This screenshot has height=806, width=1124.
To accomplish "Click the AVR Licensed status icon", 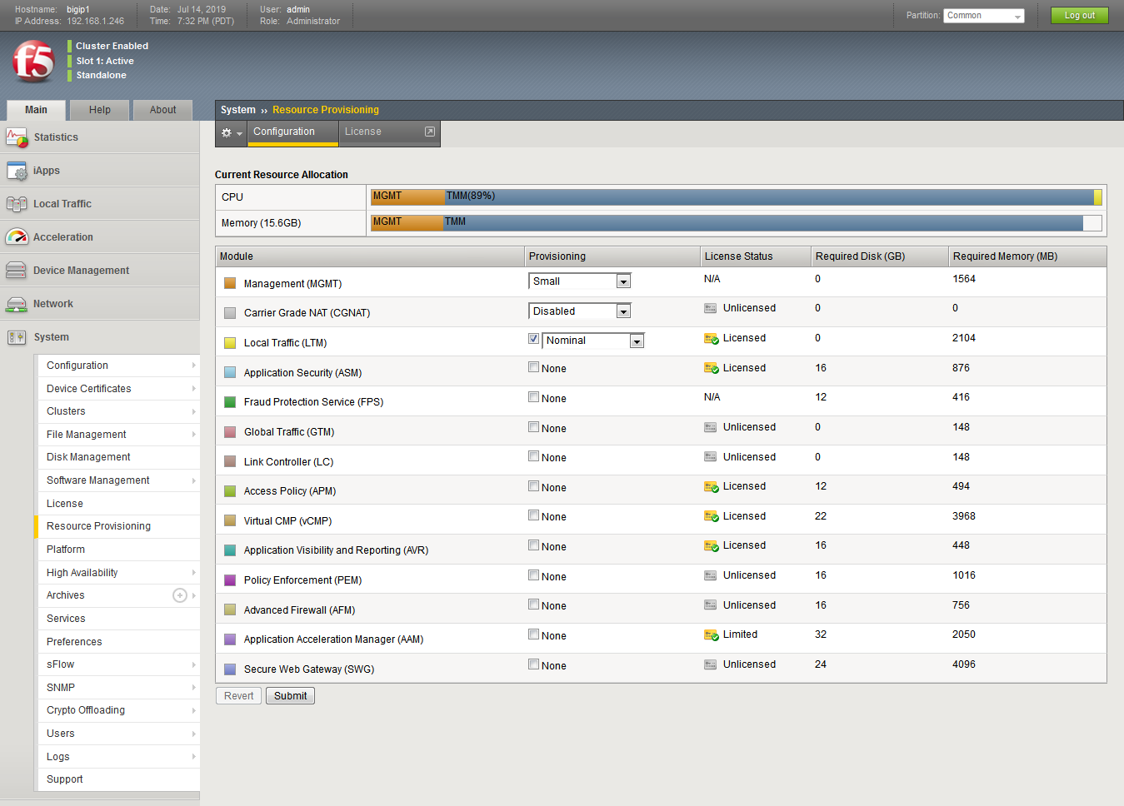I will [711, 546].
